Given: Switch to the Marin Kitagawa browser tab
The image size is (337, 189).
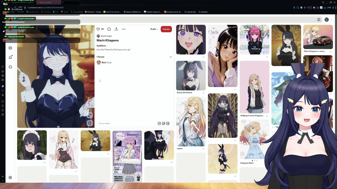Looking at the screenshot, I should tap(49, 2).
